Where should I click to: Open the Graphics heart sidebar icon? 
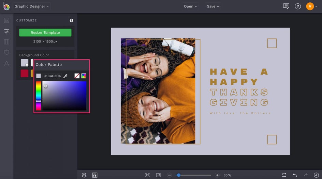pos(6,52)
